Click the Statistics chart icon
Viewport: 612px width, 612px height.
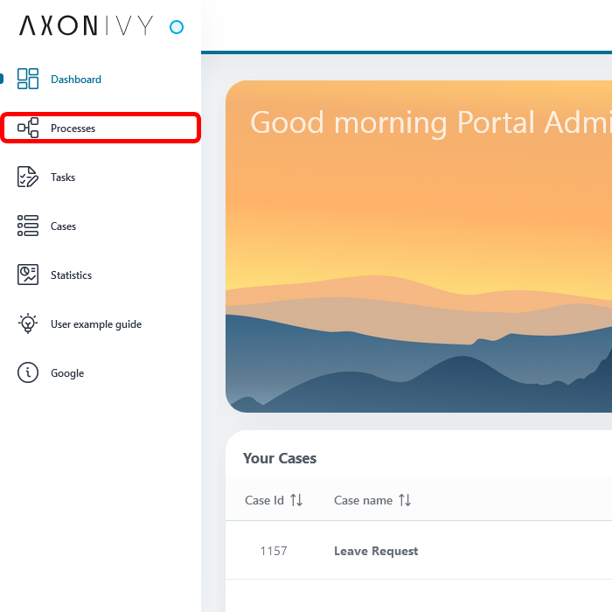tap(28, 275)
